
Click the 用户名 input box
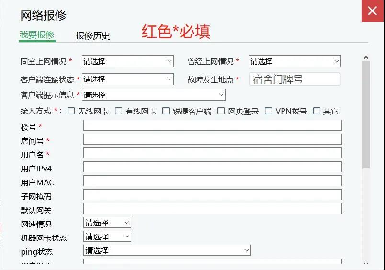pyautogui.click(x=212, y=153)
